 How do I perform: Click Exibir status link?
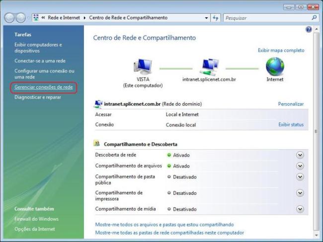291,124
